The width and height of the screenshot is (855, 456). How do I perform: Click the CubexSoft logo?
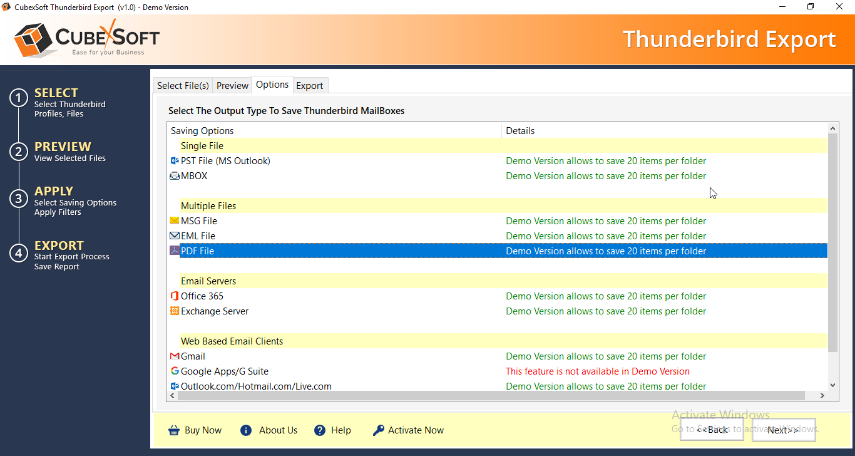(x=87, y=38)
